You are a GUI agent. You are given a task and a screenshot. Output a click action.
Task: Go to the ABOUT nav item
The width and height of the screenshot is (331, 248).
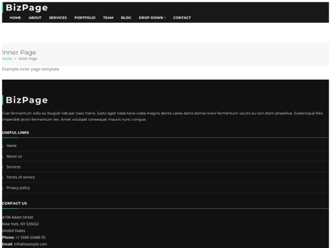(x=35, y=18)
